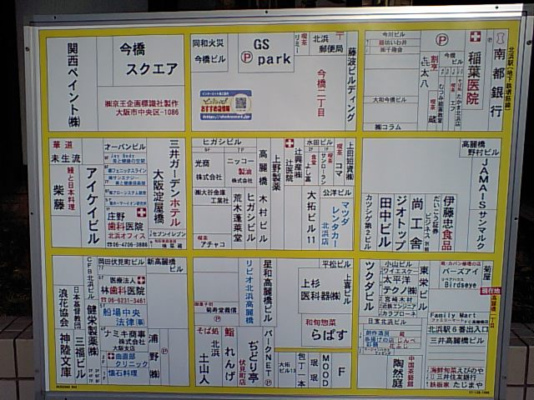The image size is (534, 400).
Task: Select 三井高麗橋ビル building
Action: tap(456, 340)
